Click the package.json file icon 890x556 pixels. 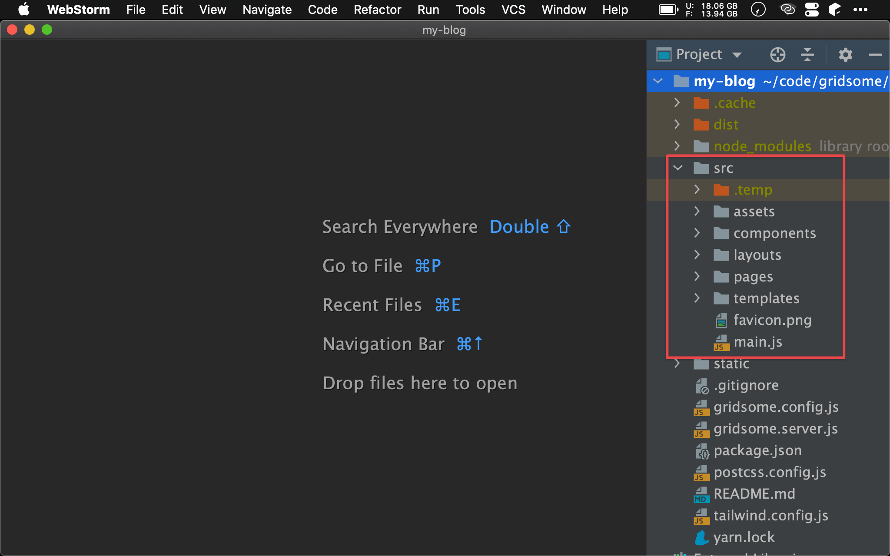tap(702, 451)
